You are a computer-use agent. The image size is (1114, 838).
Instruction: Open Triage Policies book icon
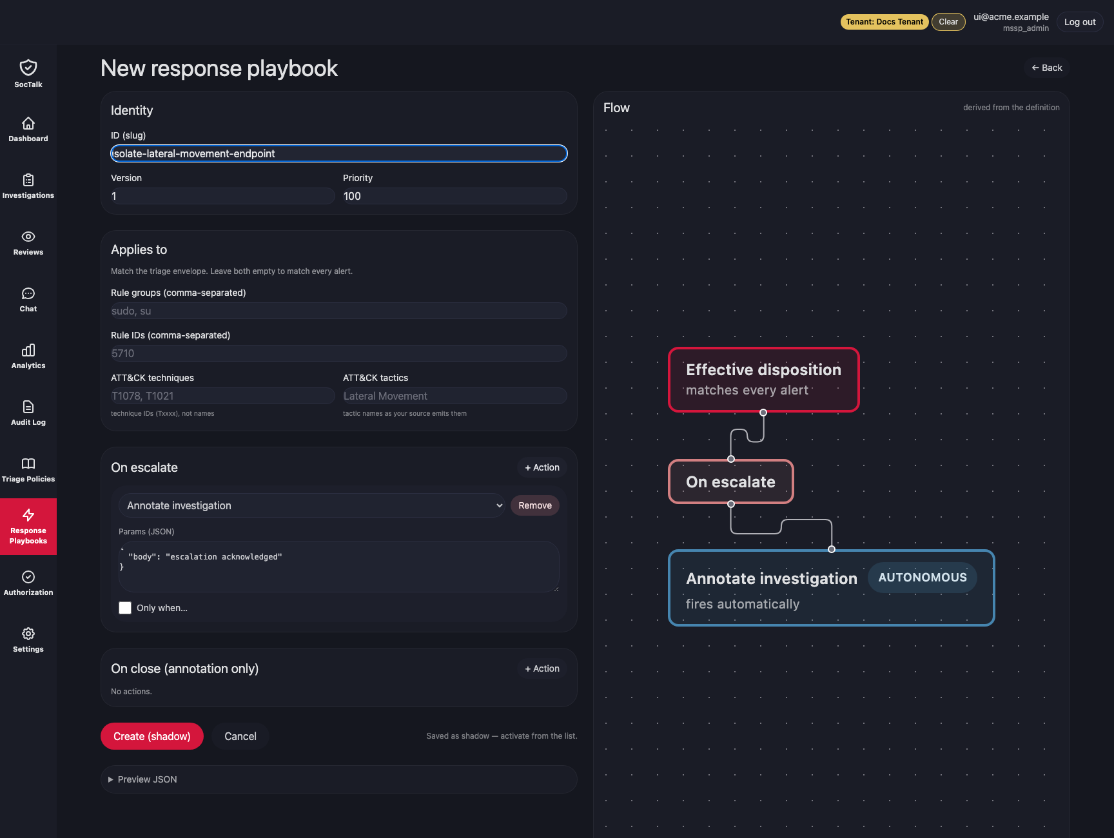click(28, 463)
